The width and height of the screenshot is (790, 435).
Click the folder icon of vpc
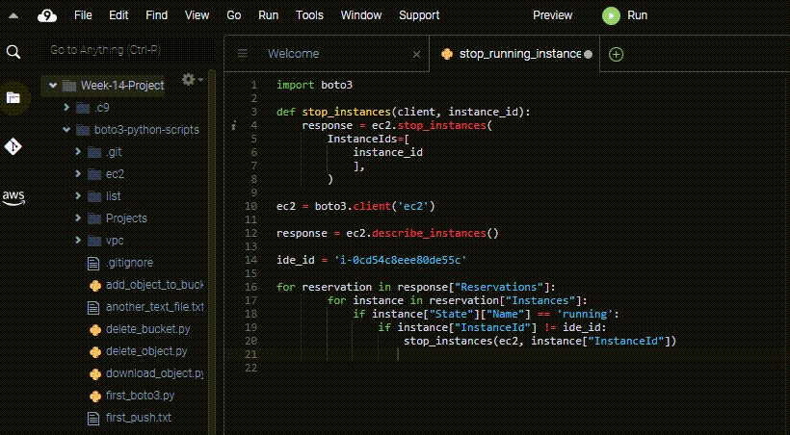[94, 241]
